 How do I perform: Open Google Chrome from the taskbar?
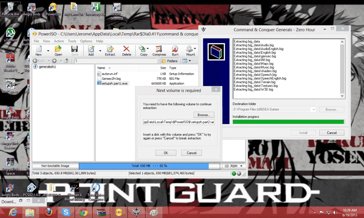[84, 213]
